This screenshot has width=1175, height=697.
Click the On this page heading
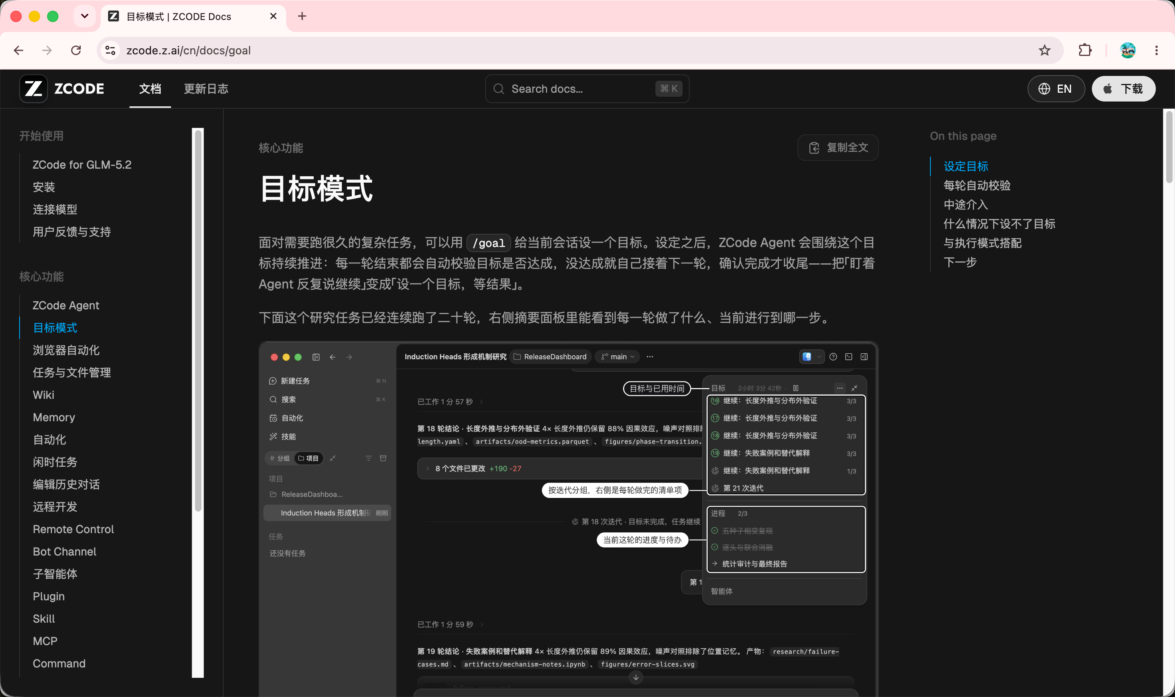(963, 136)
